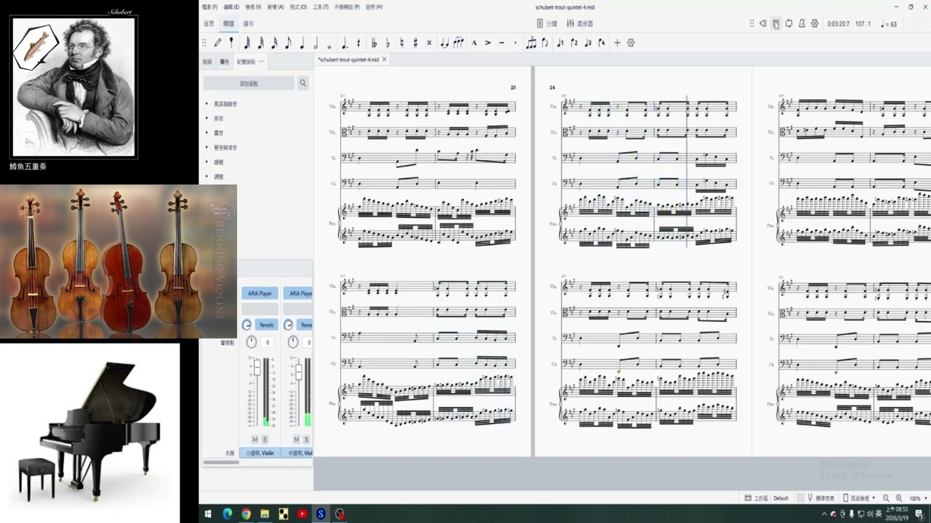Viewport: 931px width, 523px height.
Task: Switch to voice 2
Action: click(574, 43)
